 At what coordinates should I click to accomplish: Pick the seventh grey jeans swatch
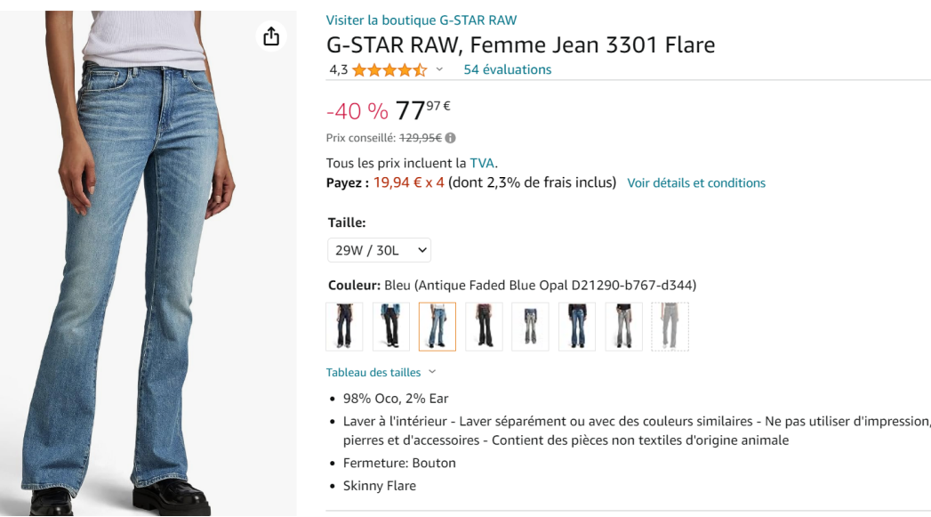[623, 327]
